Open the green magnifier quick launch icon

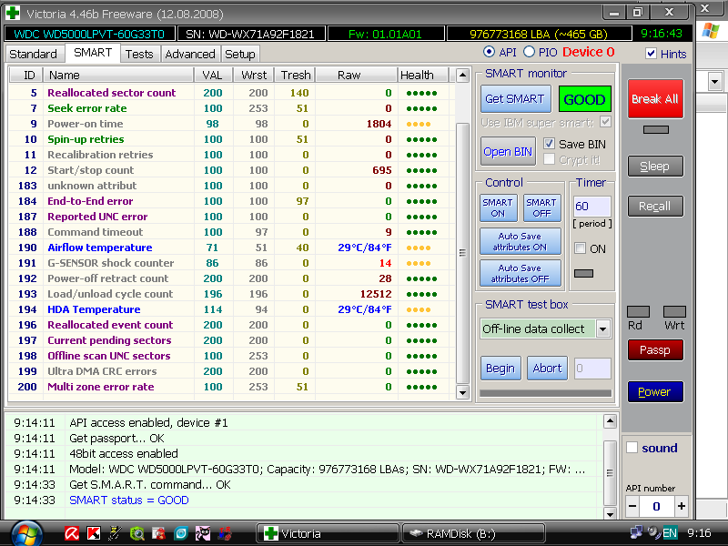click(x=137, y=533)
